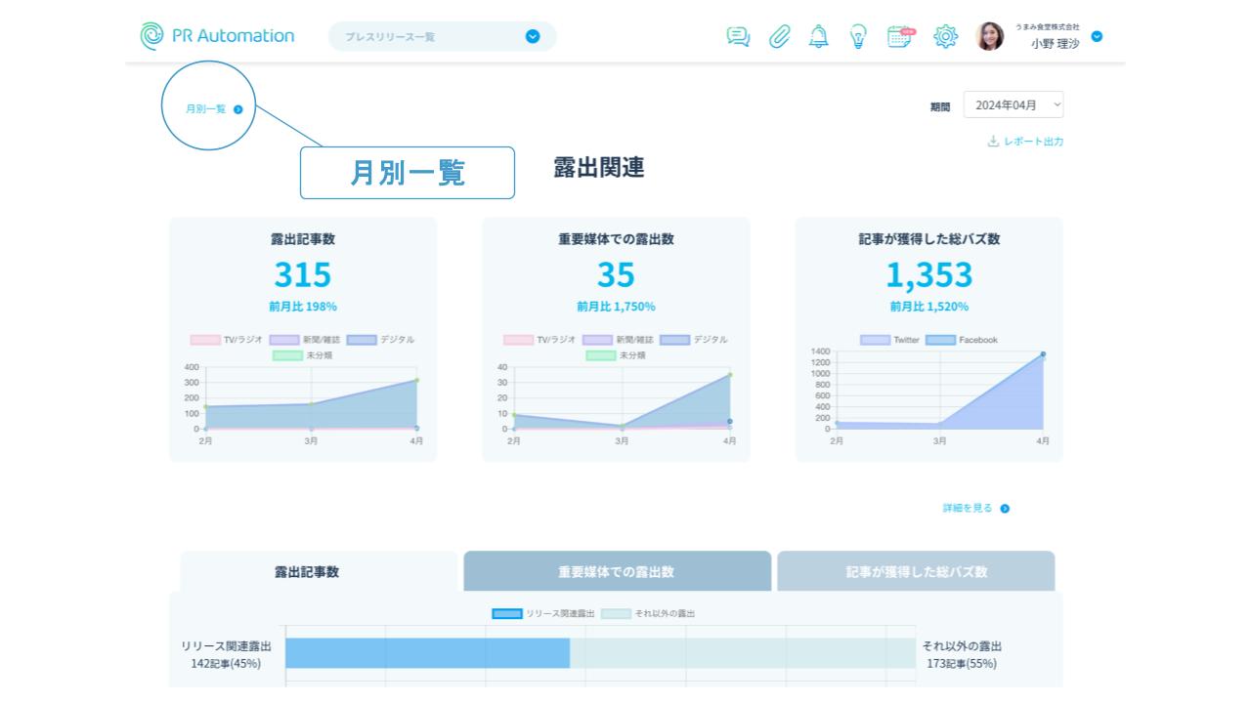Switch to 記事が獲得した総バズ数 tab
The image size is (1251, 703).
pos(916,572)
